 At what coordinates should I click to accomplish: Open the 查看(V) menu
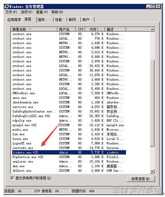42,12
